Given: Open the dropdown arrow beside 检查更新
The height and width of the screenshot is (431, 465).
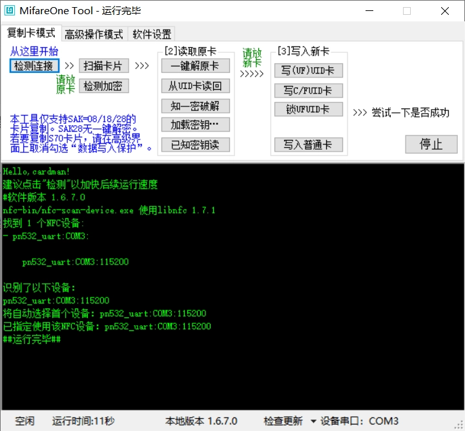Looking at the screenshot, I should click(x=313, y=421).
